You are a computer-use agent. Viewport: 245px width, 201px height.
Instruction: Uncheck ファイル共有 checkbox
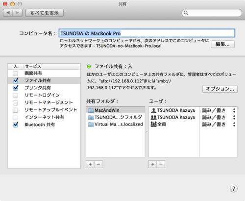point(16,80)
